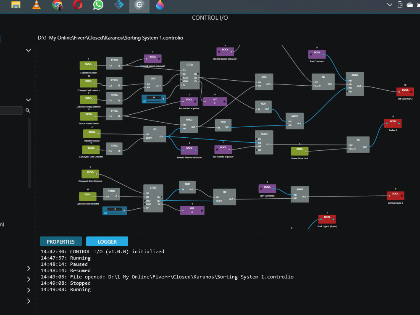The width and height of the screenshot is (420, 315).
Task: Select the CONTROL I/O tab at the top
Action: click(x=210, y=18)
